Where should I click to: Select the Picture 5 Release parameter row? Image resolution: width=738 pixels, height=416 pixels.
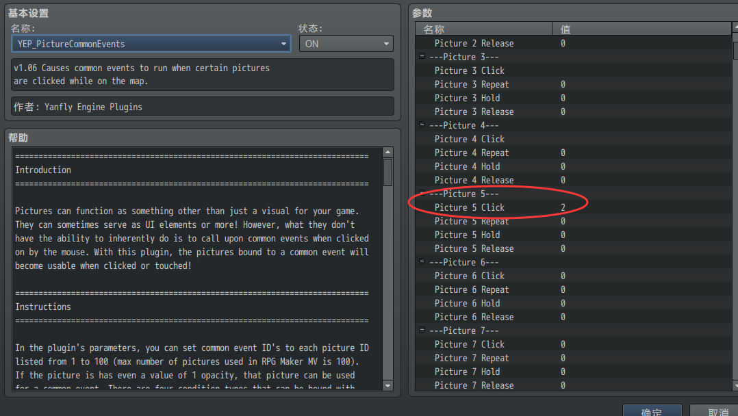[x=573, y=248]
